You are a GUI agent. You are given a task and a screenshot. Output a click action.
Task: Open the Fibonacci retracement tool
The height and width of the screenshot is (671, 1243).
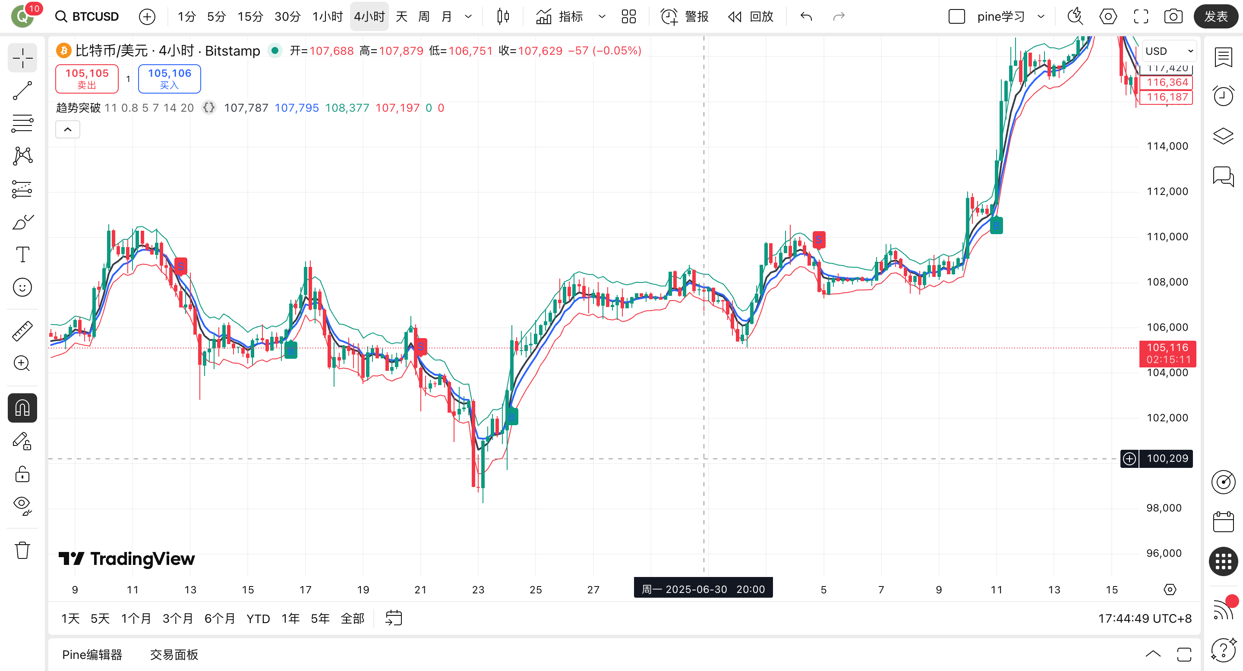pos(22,123)
